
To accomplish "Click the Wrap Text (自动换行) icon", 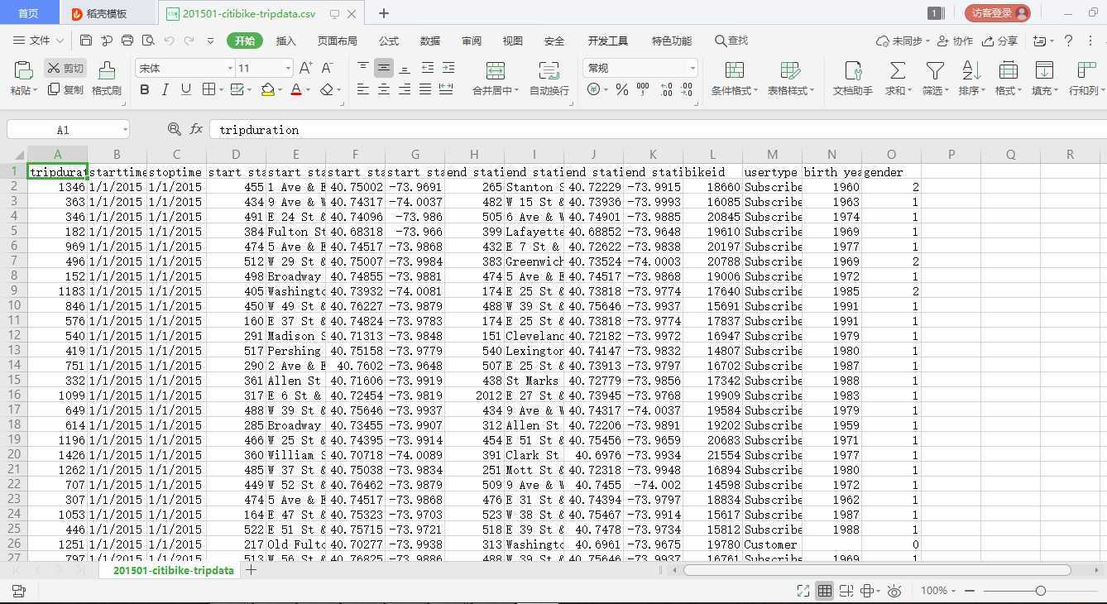I will (x=549, y=70).
